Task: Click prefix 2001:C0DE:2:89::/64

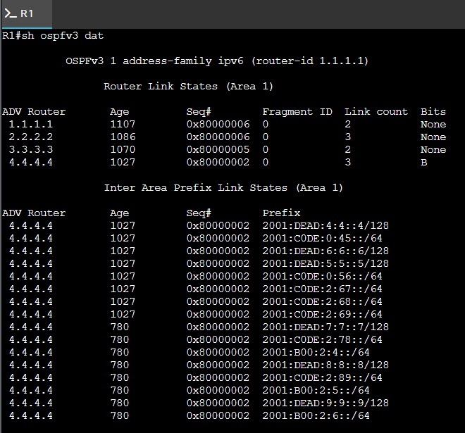Action: tap(323, 378)
